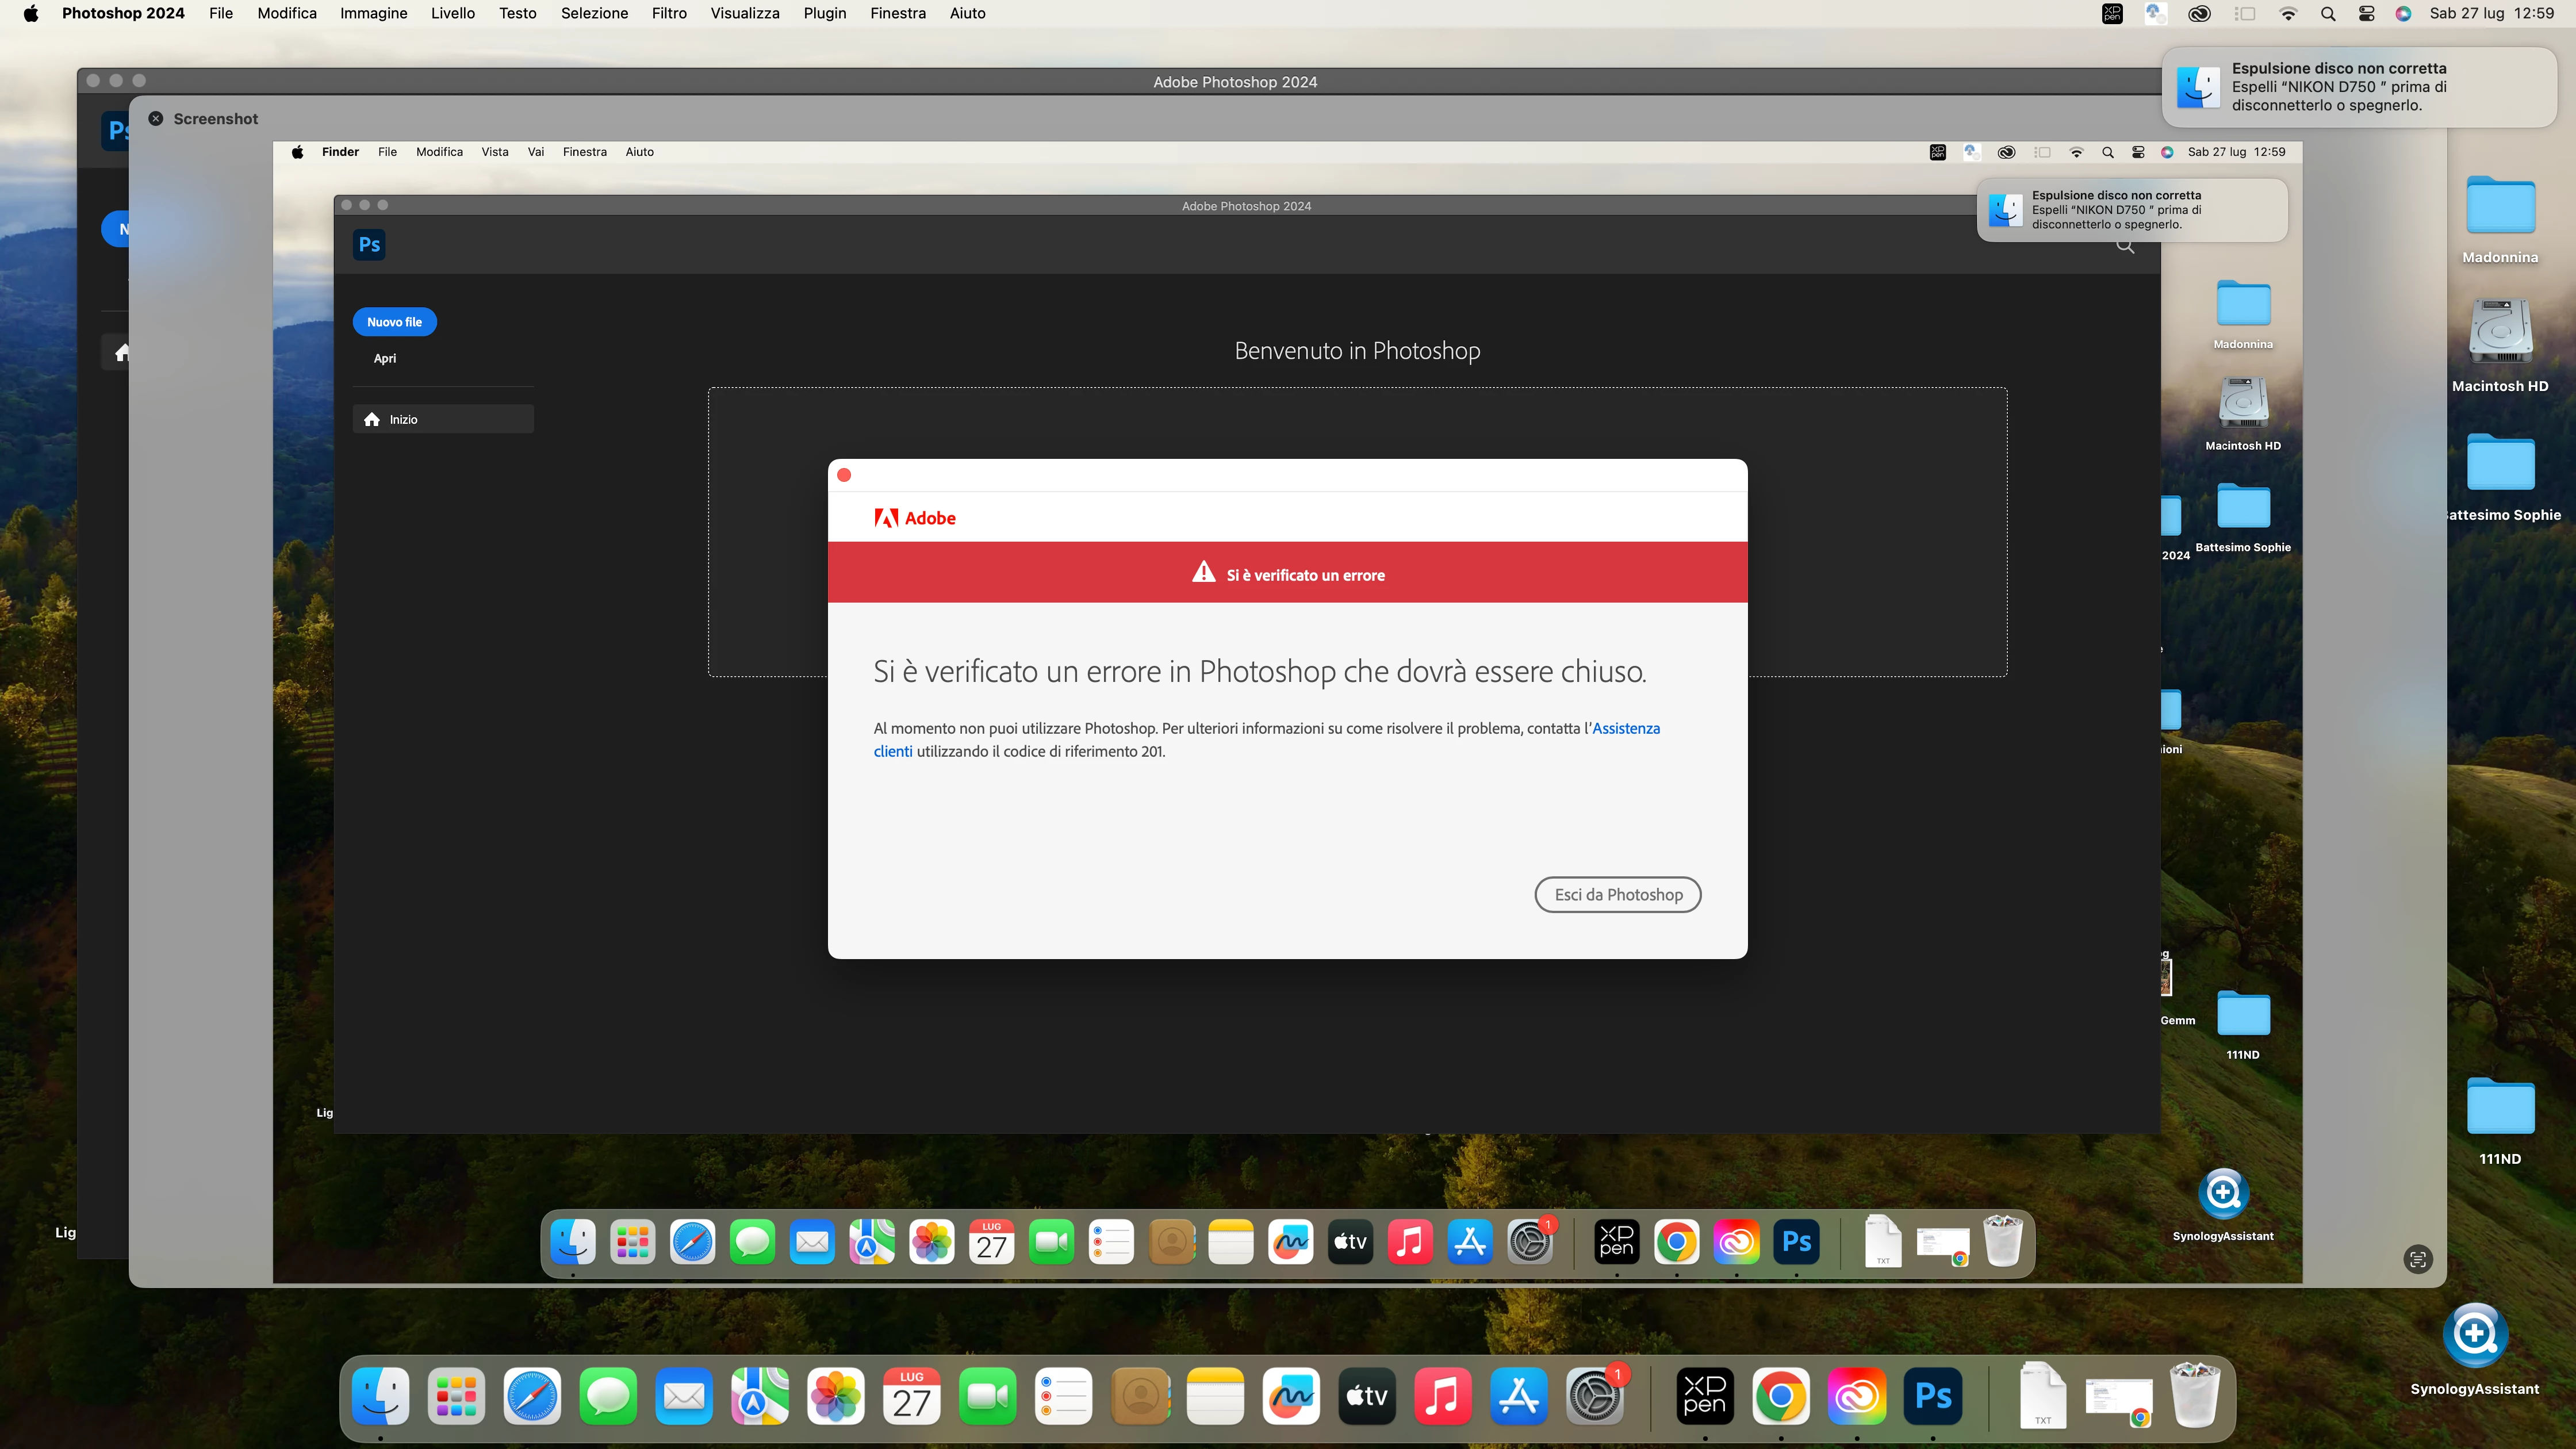
Task: Open the Filtro menu
Action: (668, 13)
